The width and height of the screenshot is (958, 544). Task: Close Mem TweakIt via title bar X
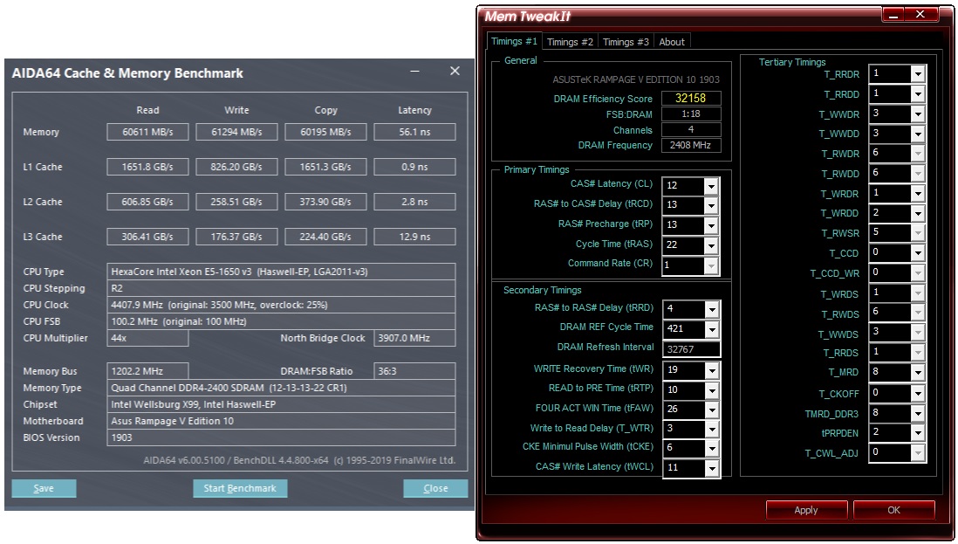pyautogui.click(x=920, y=14)
